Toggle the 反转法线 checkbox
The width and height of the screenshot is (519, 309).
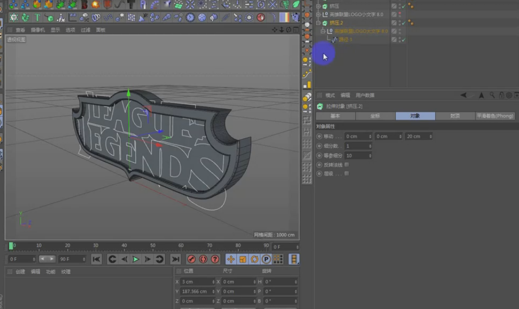click(346, 165)
